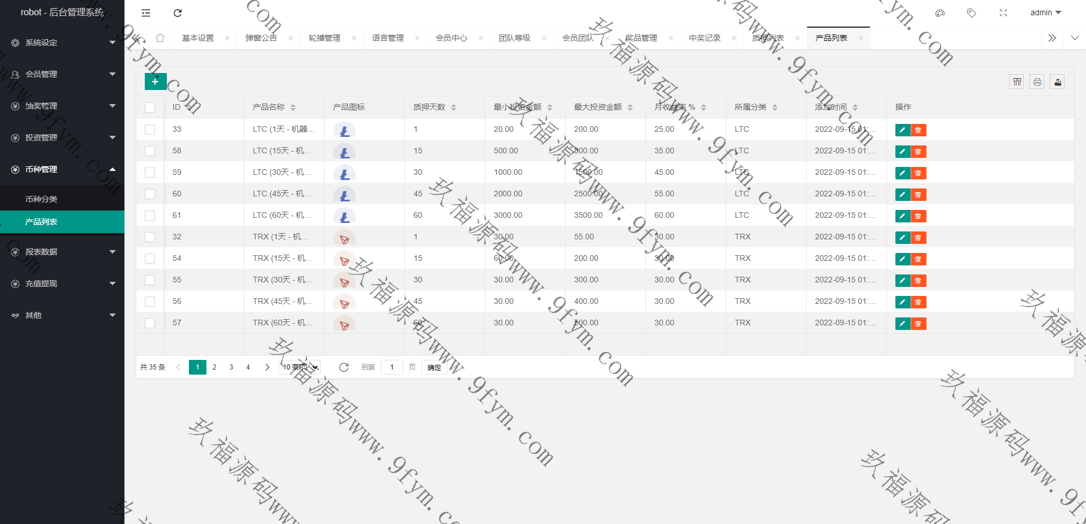Export the table data icon
Image resolution: width=1086 pixels, height=524 pixels.
1057,82
